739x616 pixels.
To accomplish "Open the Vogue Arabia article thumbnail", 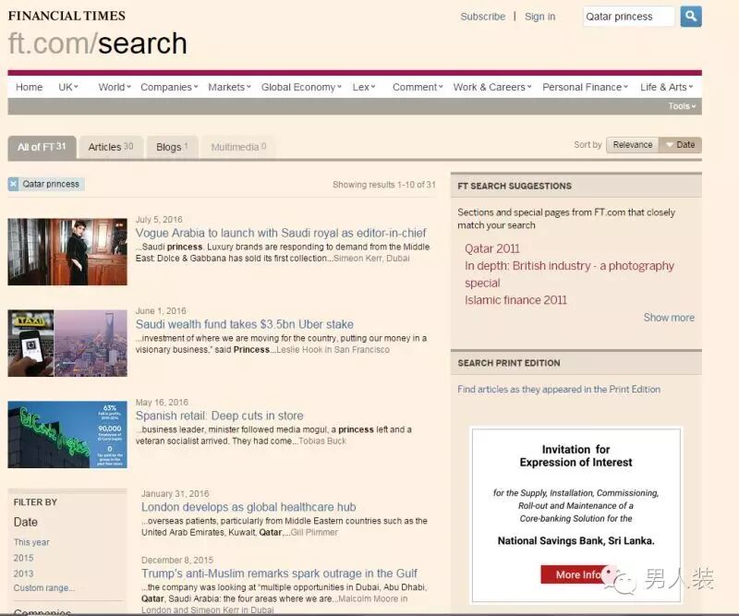I will [67, 252].
